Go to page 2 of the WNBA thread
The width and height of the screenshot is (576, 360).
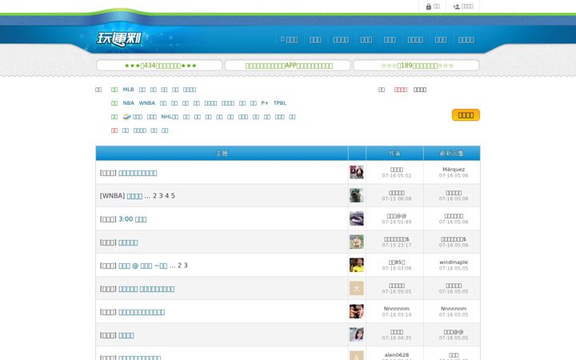click(154, 196)
